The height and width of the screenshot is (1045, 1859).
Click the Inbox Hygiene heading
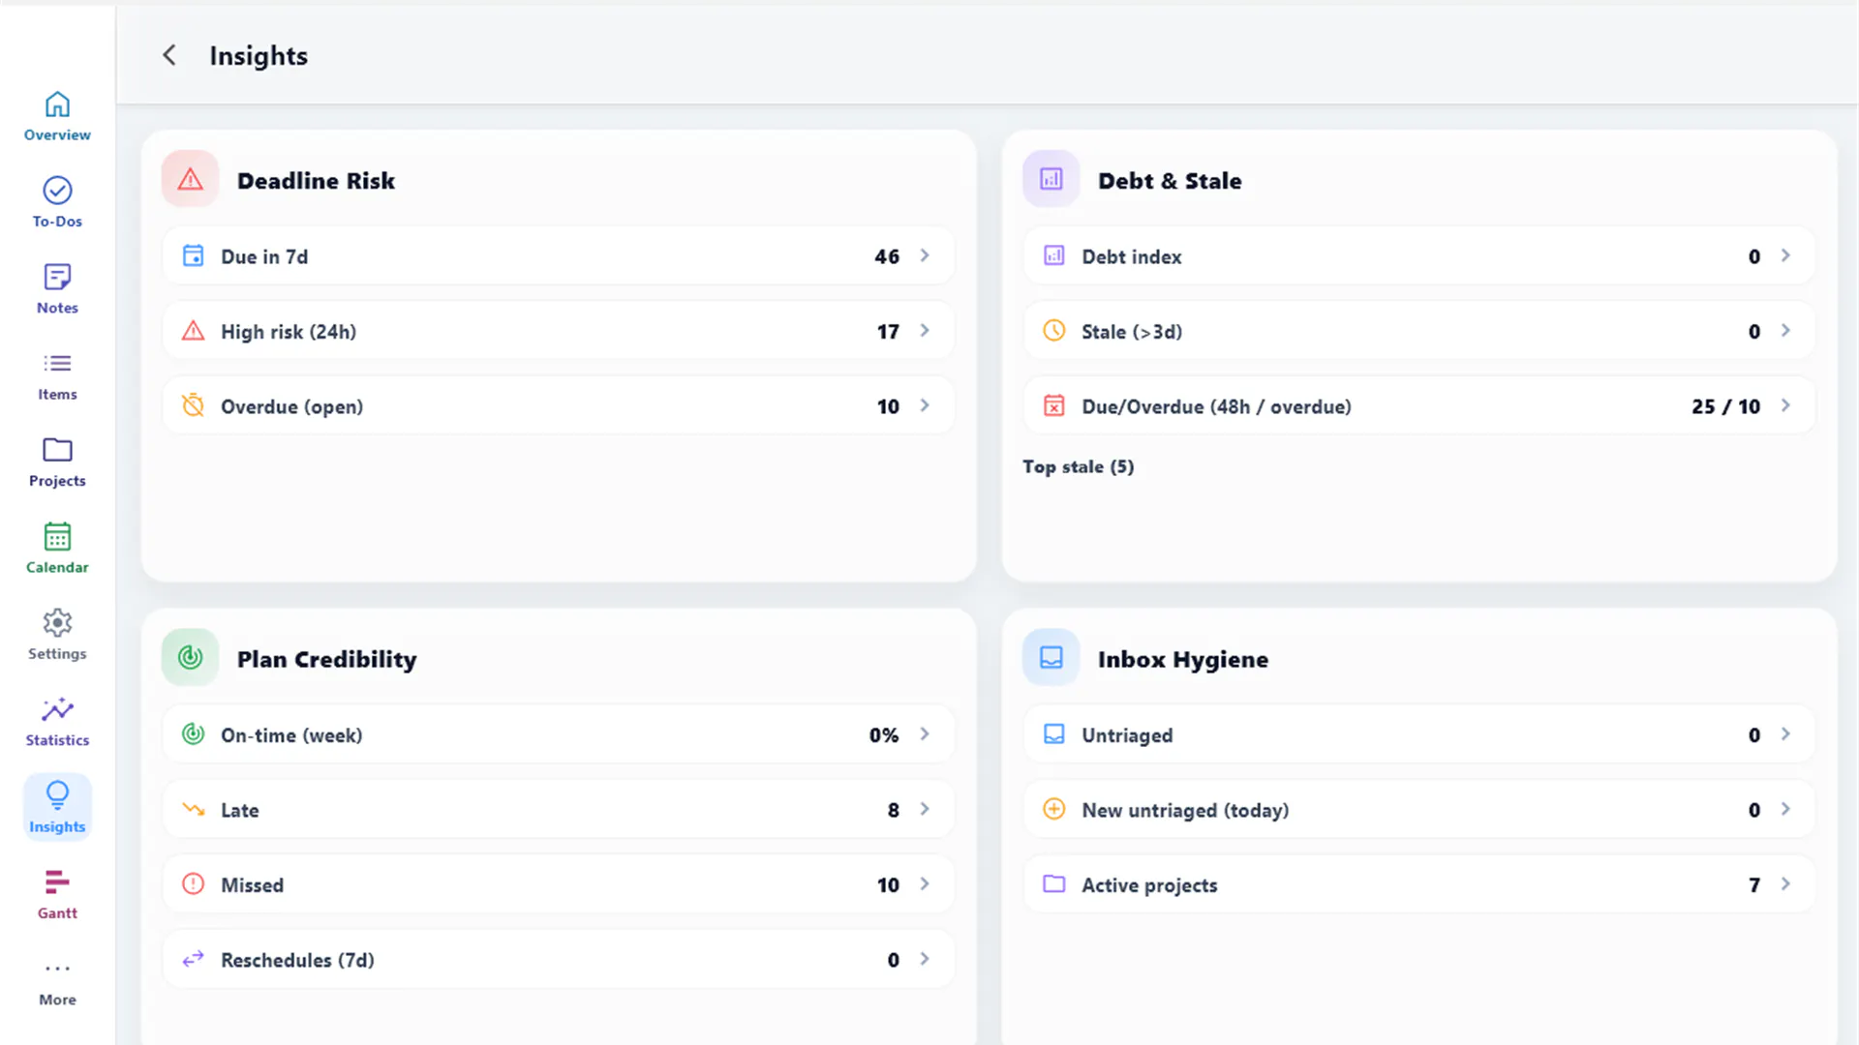coord(1182,660)
